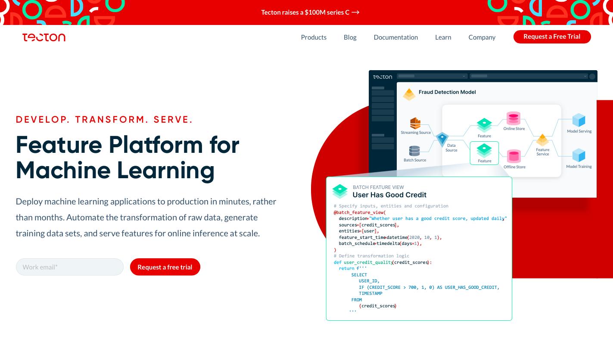Click the Specify inputs, entities and configuration comment

[x=391, y=206]
